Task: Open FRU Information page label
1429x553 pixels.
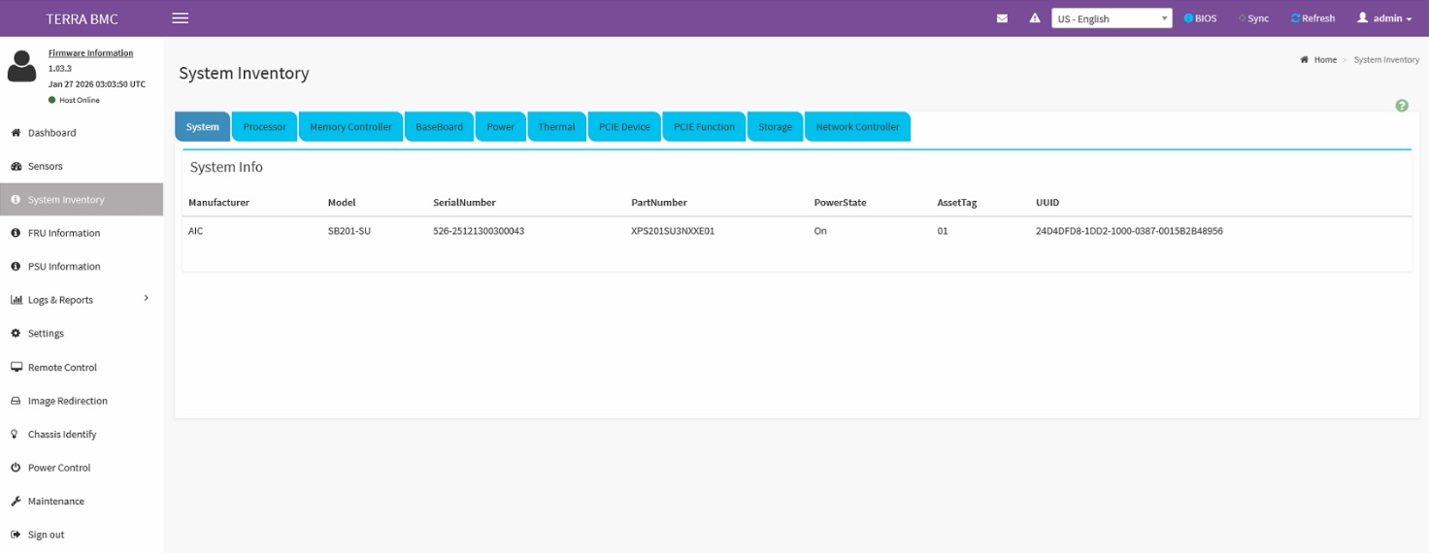Action: (64, 233)
